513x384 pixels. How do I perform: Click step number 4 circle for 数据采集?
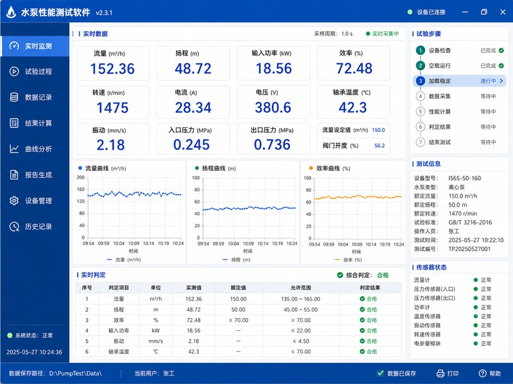click(x=421, y=96)
